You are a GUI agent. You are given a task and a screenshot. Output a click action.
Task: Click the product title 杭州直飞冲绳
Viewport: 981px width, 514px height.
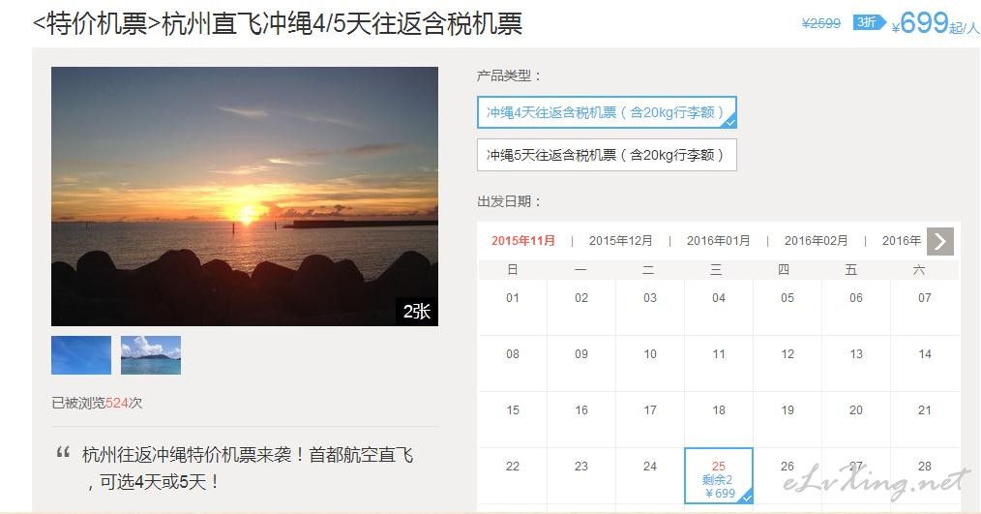(278, 24)
